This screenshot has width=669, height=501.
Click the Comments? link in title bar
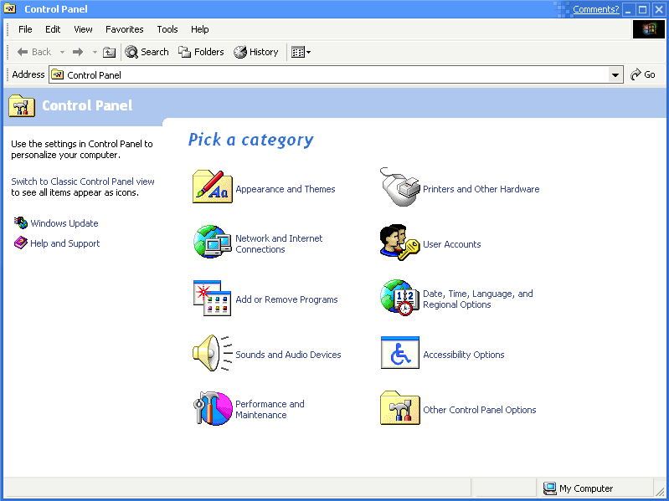click(595, 9)
